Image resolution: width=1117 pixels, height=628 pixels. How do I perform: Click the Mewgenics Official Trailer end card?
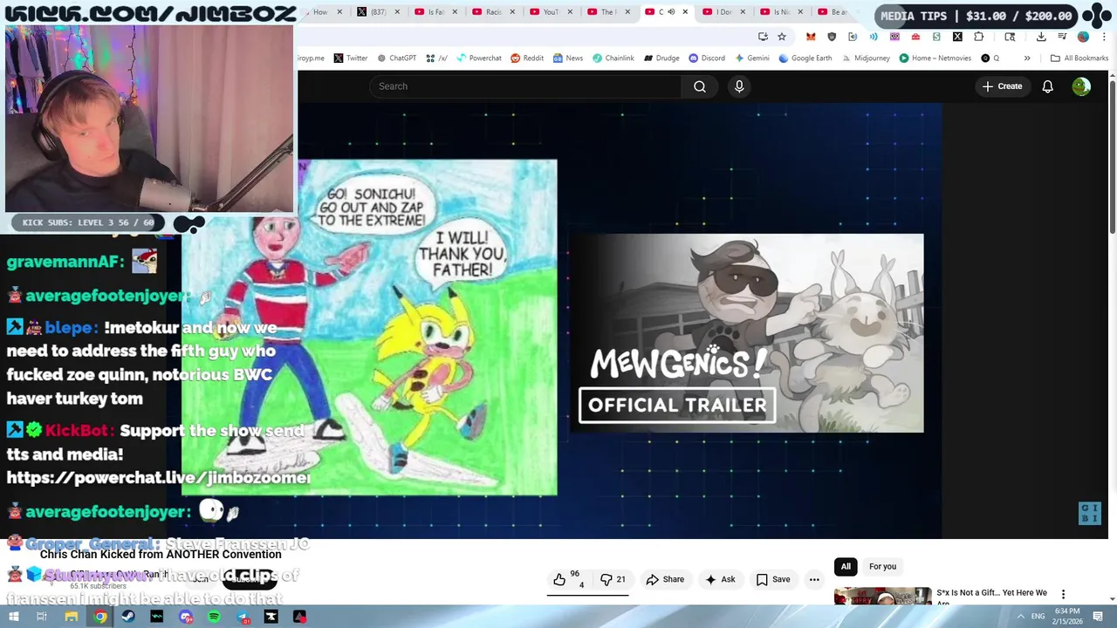pyautogui.click(x=745, y=333)
